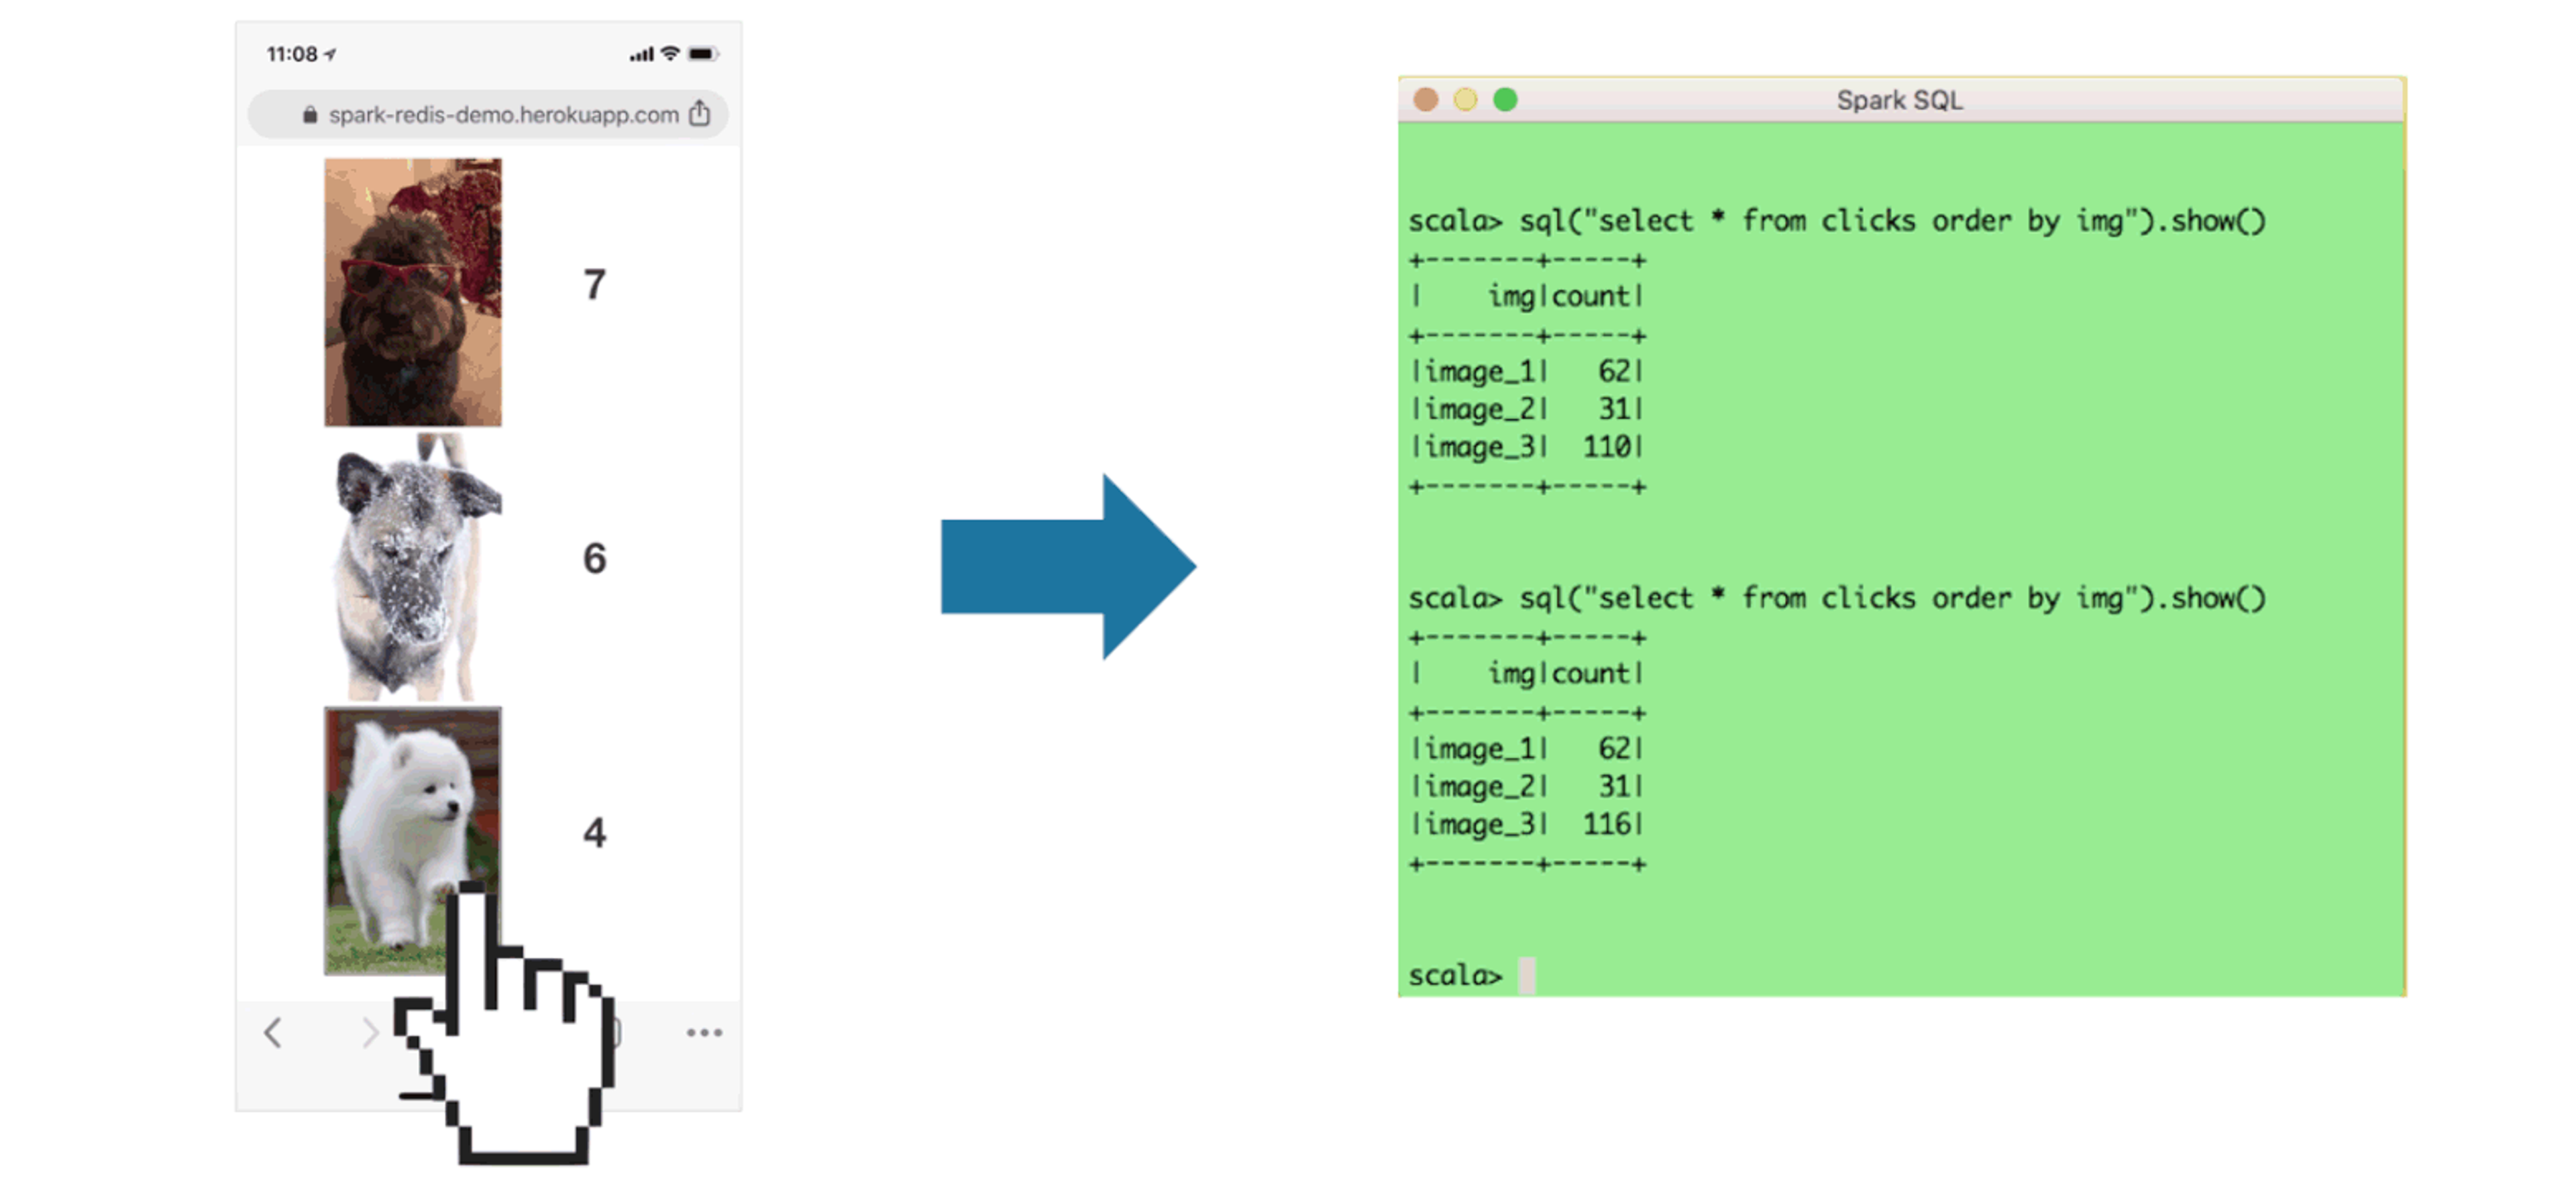Click the lock icon beside the URL
The height and width of the screenshot is (1178, 2576).
coord(310,115)
